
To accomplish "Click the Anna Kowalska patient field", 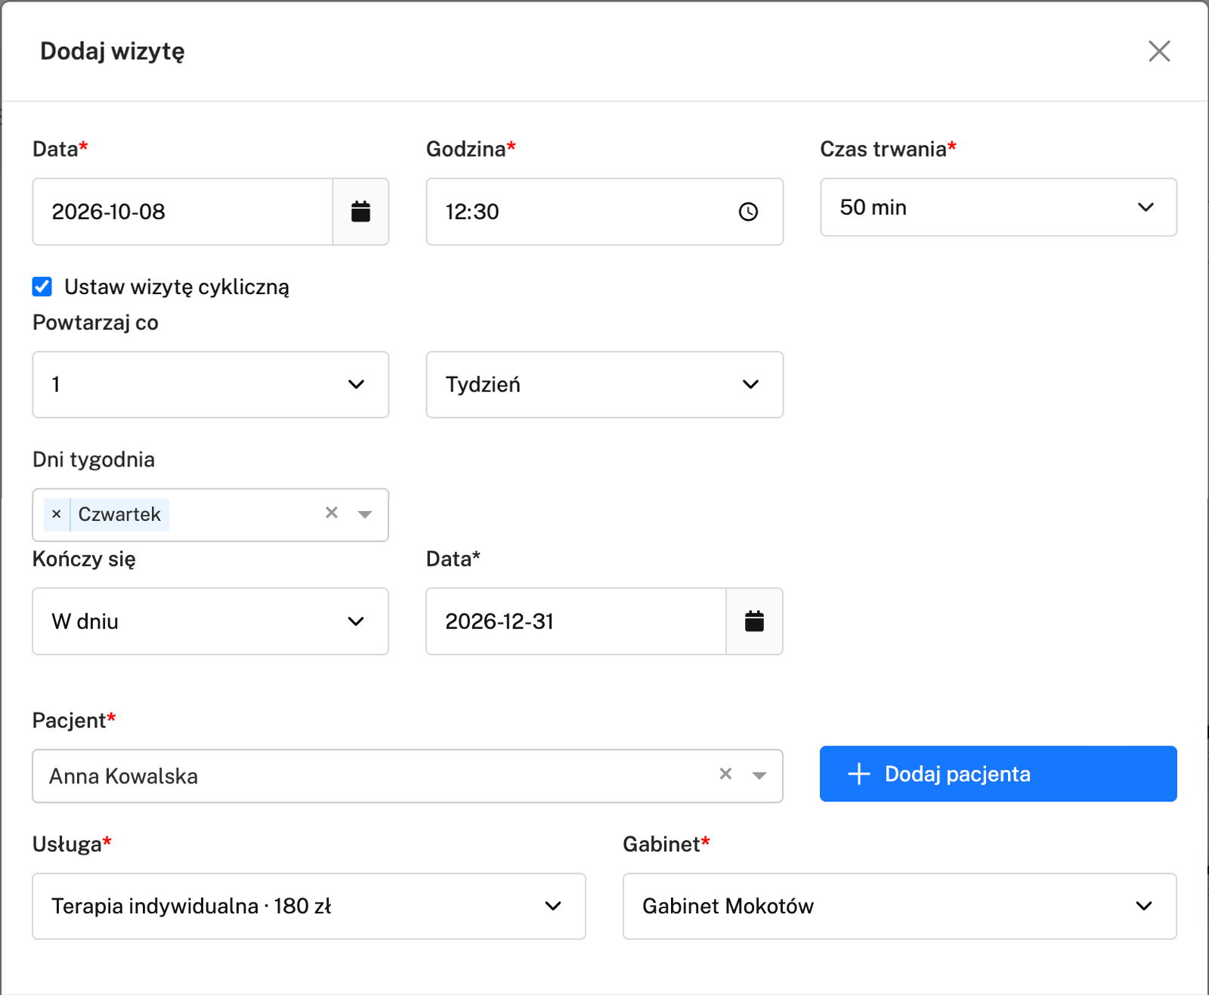I will (407, 776).
